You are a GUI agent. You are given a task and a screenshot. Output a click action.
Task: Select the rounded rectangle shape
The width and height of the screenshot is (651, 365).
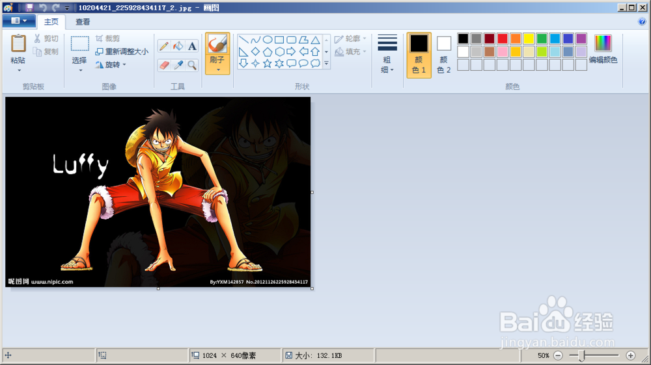[x=292, y=40]
